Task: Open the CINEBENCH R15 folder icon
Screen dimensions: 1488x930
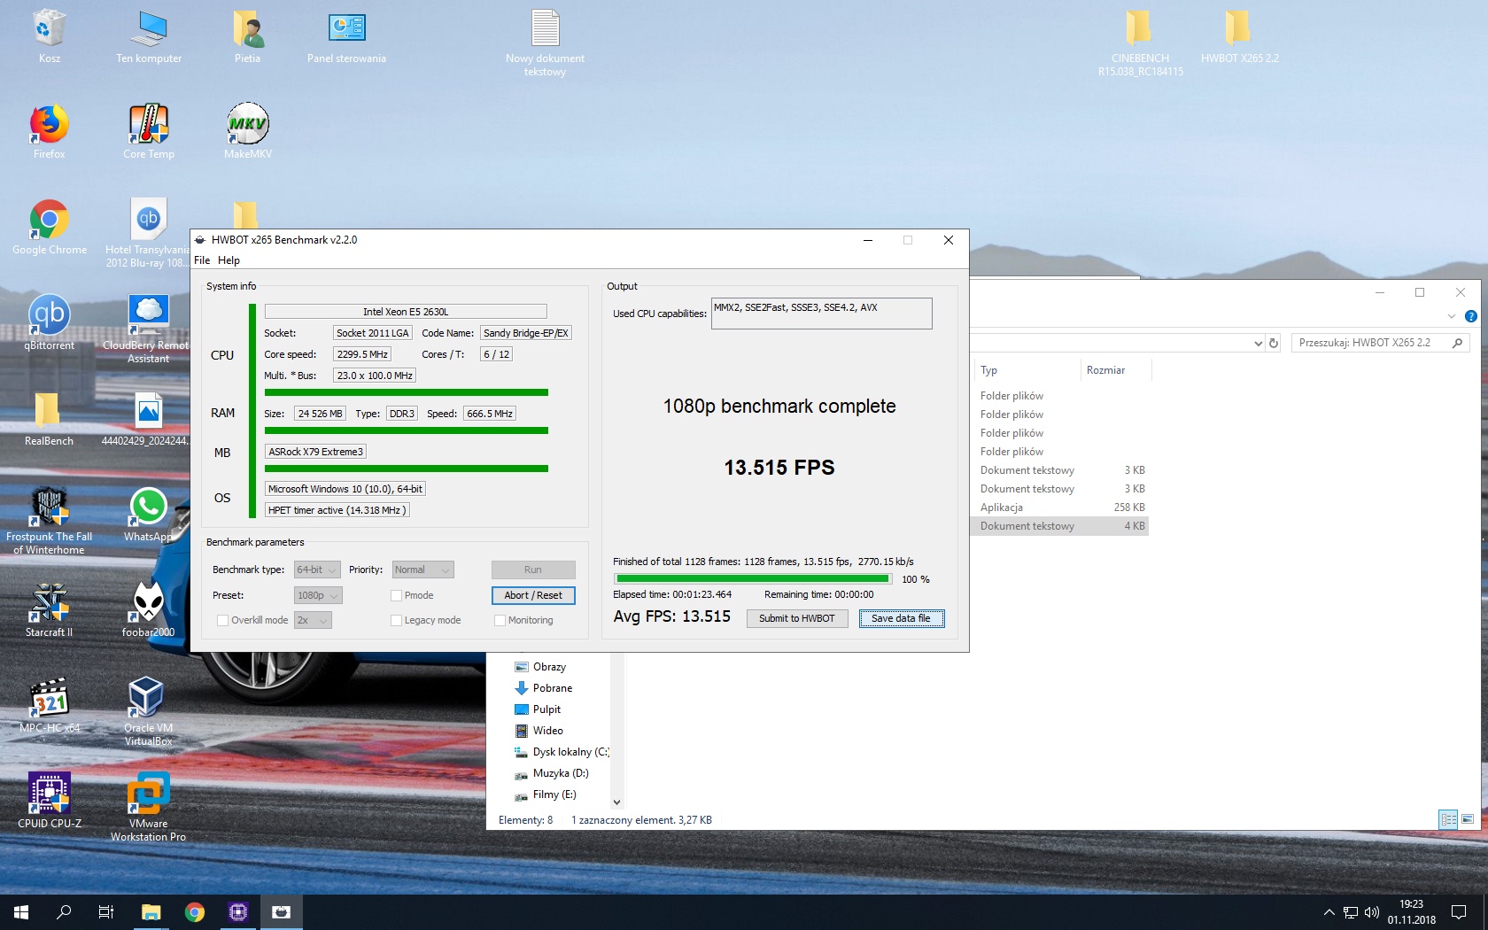Action: (x=1140, y=28)
